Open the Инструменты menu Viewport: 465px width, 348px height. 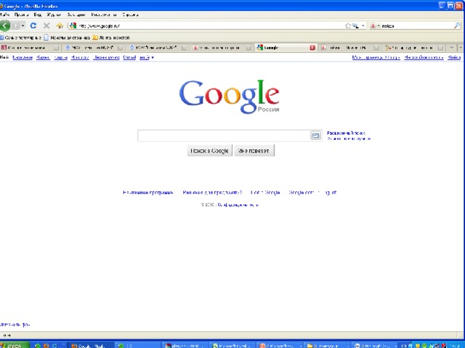click(103, 14)
